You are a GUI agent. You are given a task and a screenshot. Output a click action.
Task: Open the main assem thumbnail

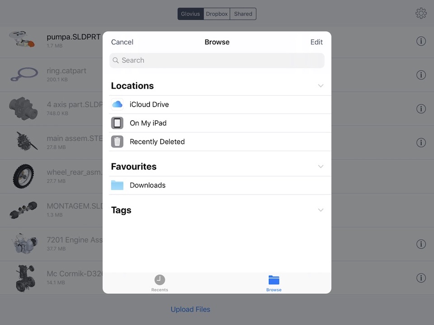click(27, 141)
